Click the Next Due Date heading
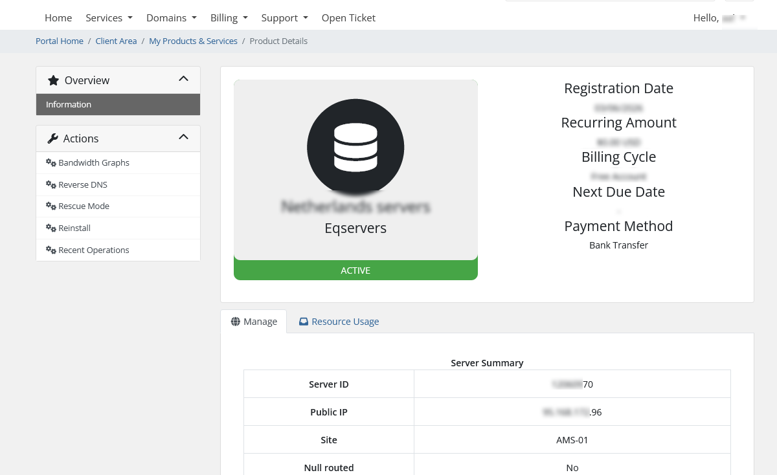The height and width of the screenshot is (475, 777). click(x=618, y=192)
